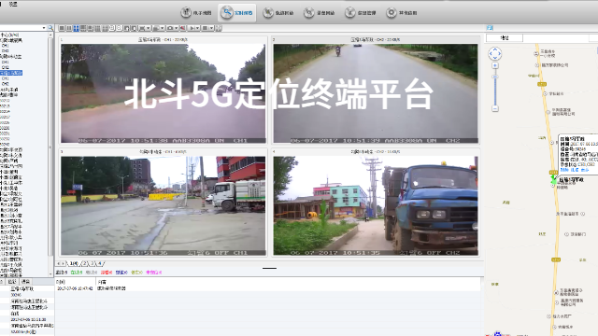Open the menu at top-left corner
This screenshot has width=598, height=336.
(x=13, y=4)
